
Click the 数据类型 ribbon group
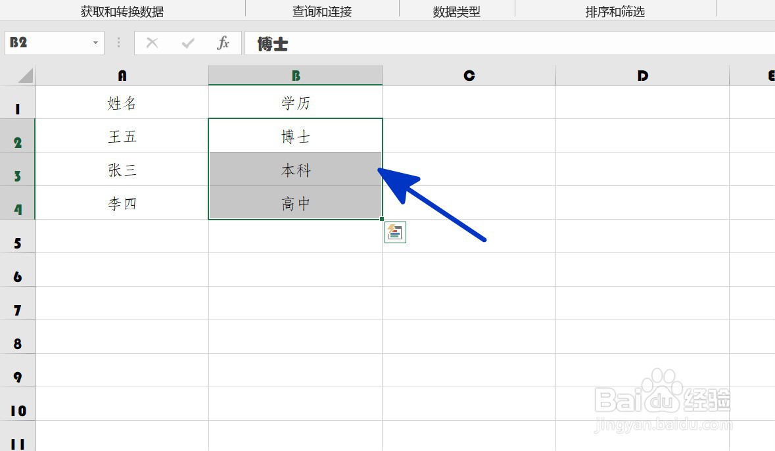click(456, 11)
